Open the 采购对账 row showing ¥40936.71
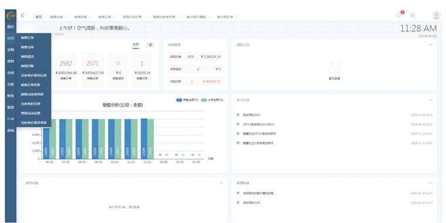The image size is (446, 223). (x=195, y=82)
